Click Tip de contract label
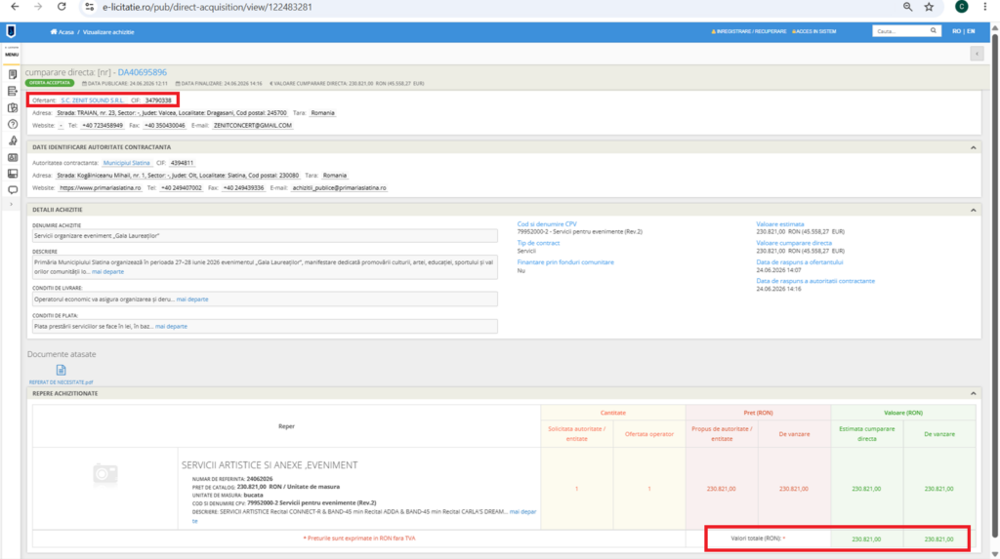 coord(538,243)
